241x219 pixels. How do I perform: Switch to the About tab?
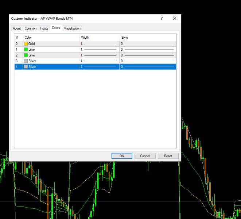(x=17, y=28)
